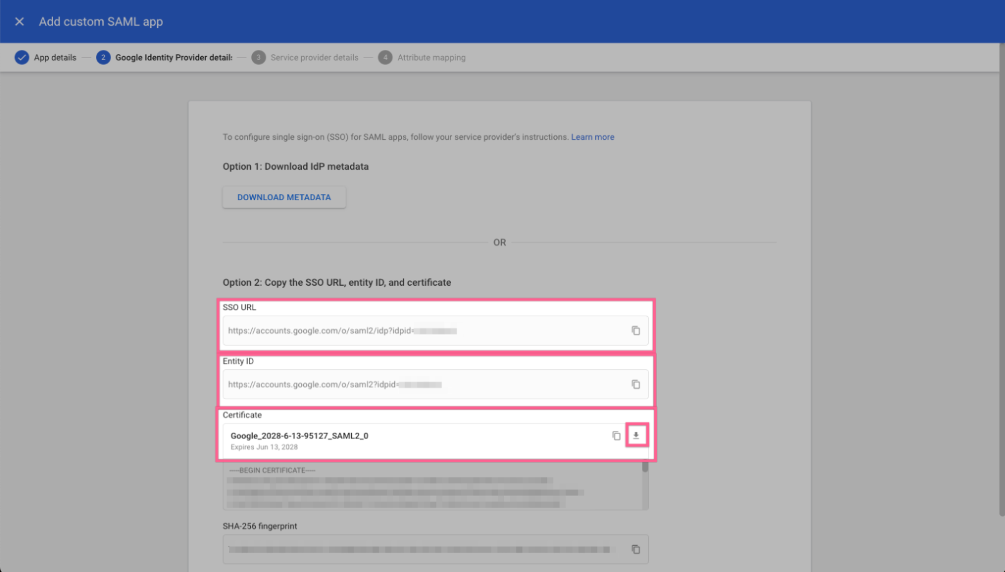1005x572 pixels.
Task: Select certificate name Google_2028-6-13-95127_SAML2_0
Action: [x=299, y=435]
